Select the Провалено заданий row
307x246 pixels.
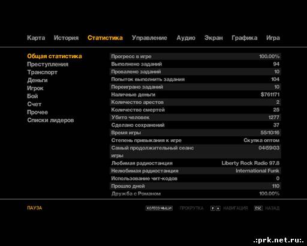coord(195,71)
